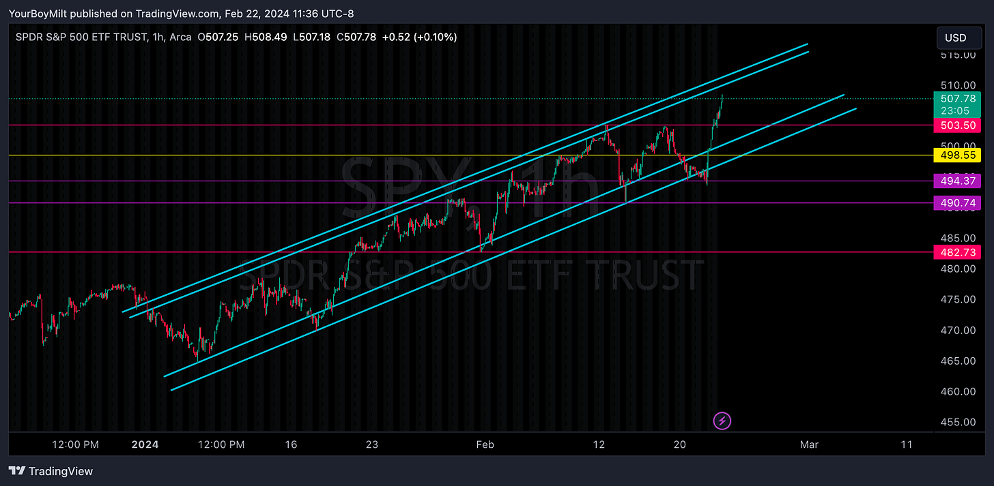Click the 460.00 price axis label

pos(957,391)
